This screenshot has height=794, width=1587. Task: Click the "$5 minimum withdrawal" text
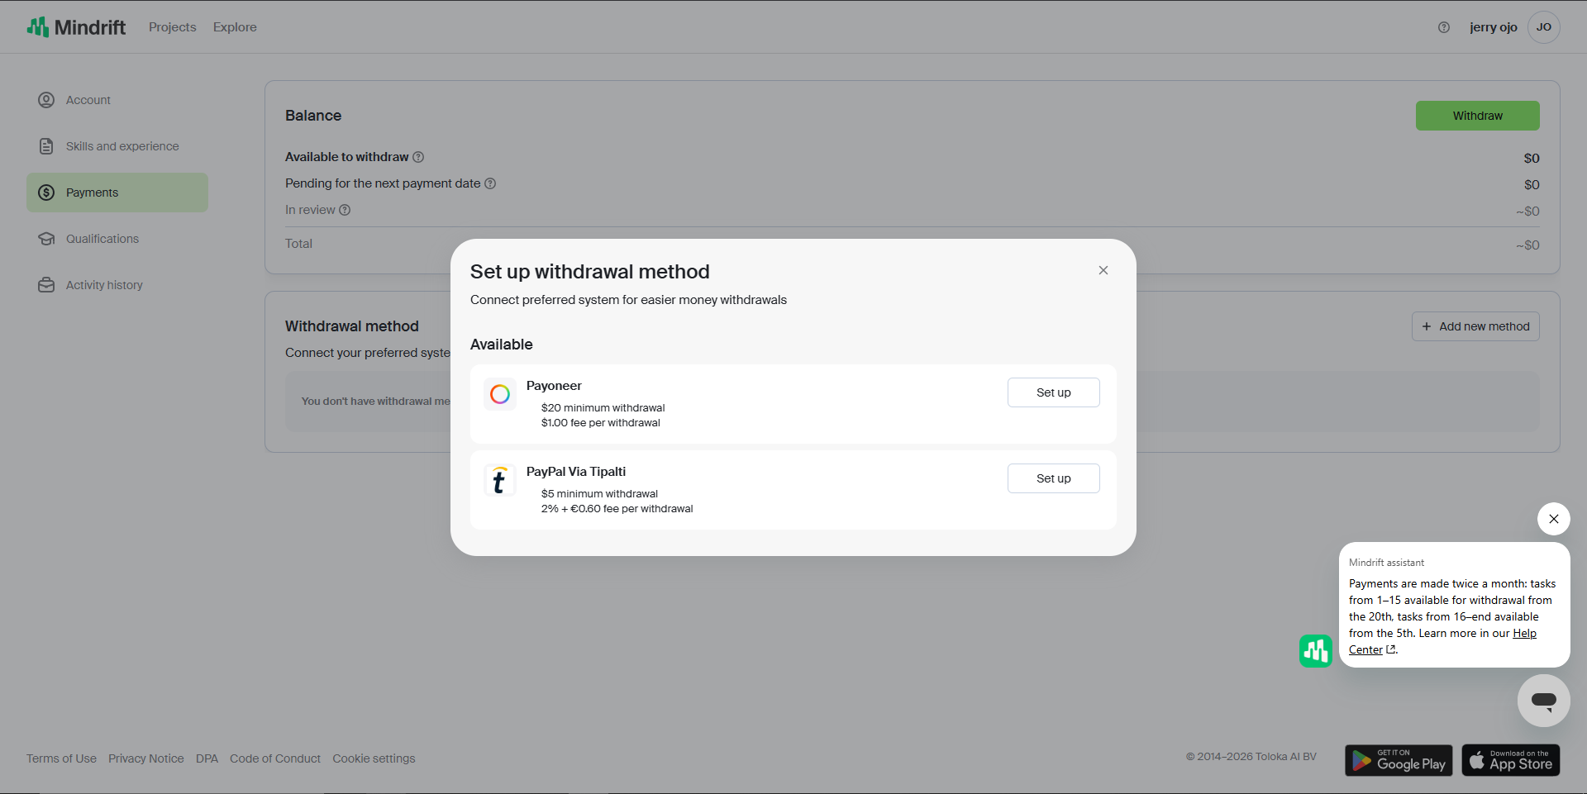600,494
